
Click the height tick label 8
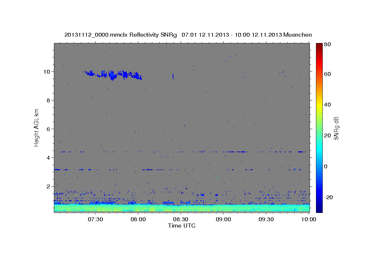tap(49, 100)
